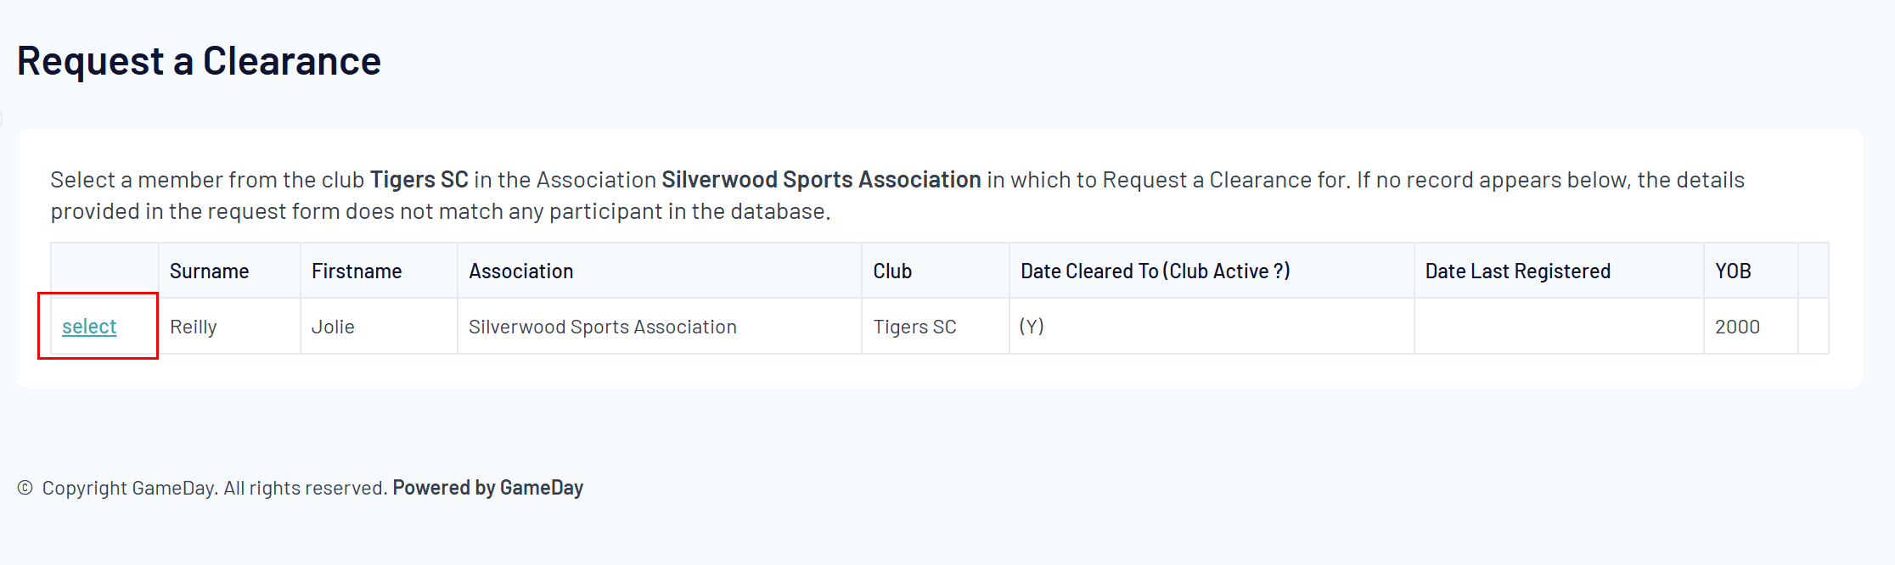Click the Surname column header
Viewport: 1895px width, 565px height.
[x=209, y=271]
